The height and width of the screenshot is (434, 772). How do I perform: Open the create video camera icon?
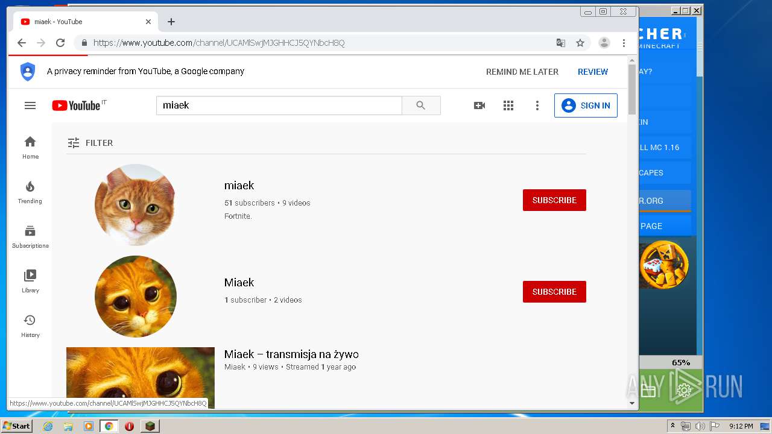click(x=479, y=105)
